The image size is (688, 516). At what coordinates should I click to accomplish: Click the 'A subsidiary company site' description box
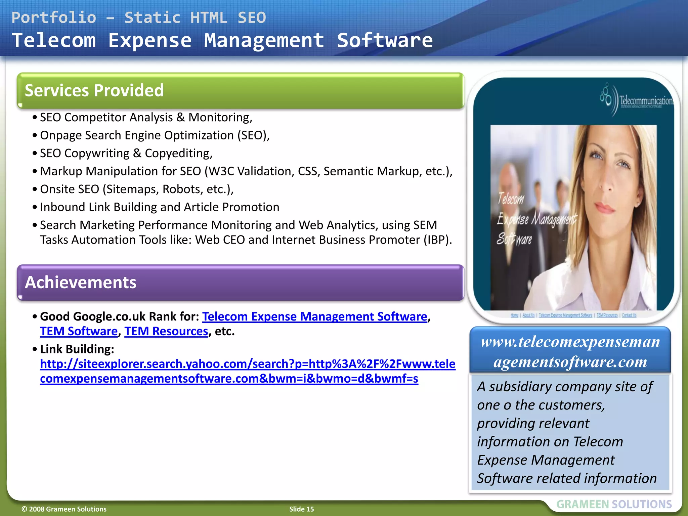click(x=570, y=433)
